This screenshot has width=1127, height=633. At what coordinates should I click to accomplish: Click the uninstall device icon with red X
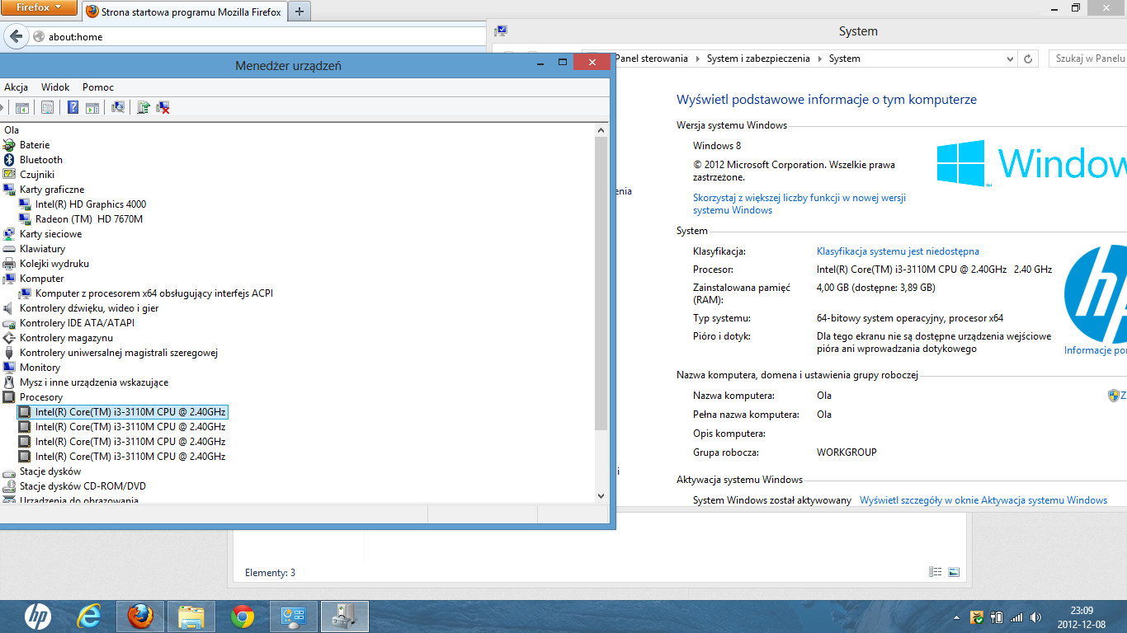(163, 107)
